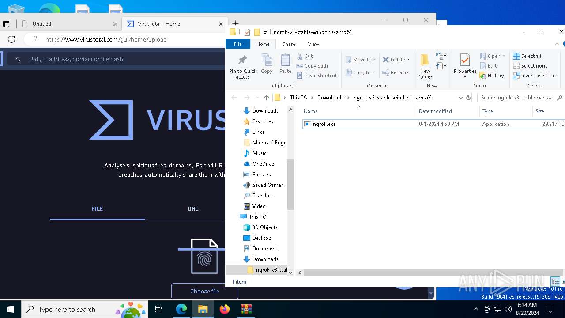Click Paste shortcut in ribbon
Image resolution: width=565 pixels, height=318 pixels.
point(317,76)
